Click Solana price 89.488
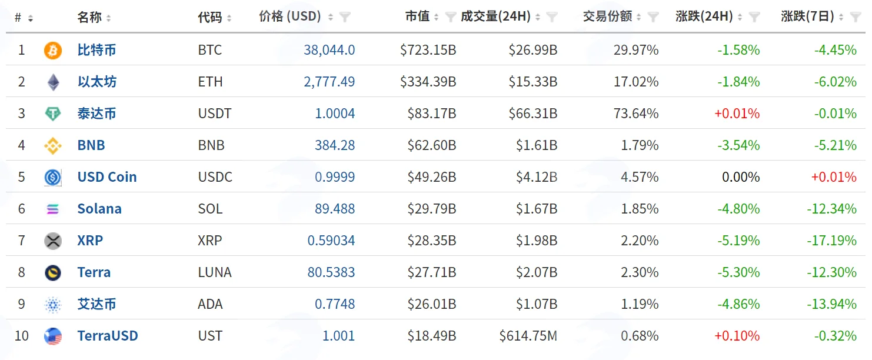This screenshot has height=360, width=872. point(335,209)
